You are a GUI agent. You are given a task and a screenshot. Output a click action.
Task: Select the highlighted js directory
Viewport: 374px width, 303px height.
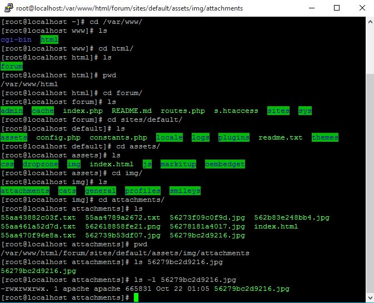tap(147, 164)
